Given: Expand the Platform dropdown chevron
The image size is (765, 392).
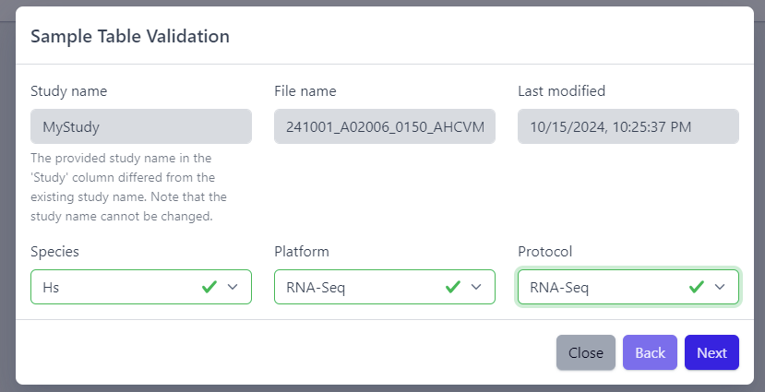Looking at the screenshot, I should 476,287.
